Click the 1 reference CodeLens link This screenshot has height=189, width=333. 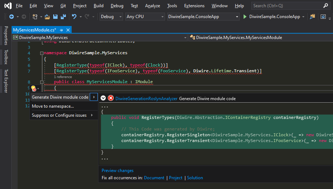pyautogui.click(x=63, y=77)
